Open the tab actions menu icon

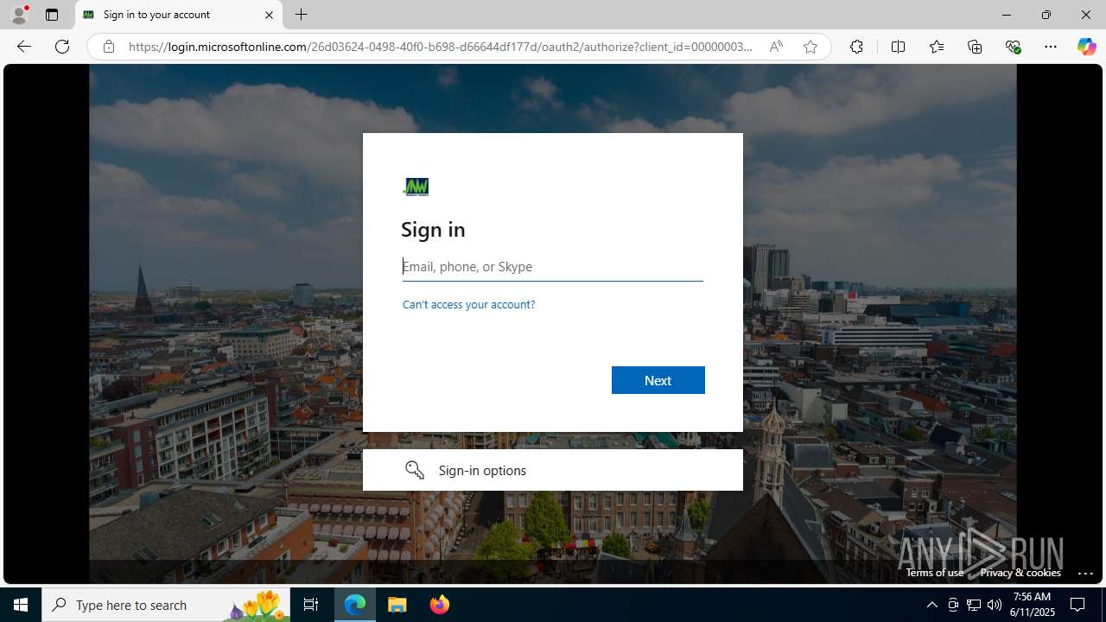pos(52,15)
